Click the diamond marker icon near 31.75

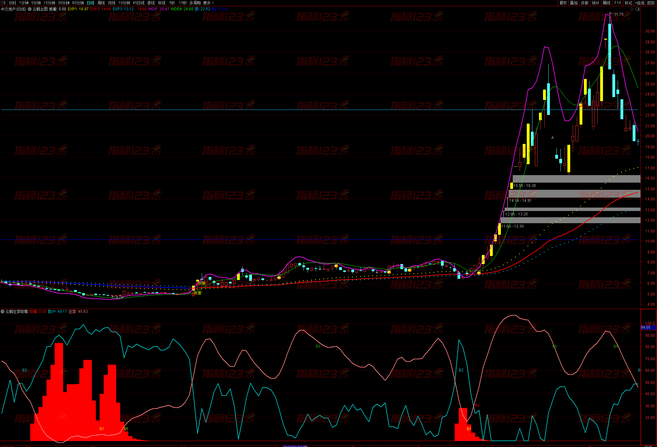(632, 9)
